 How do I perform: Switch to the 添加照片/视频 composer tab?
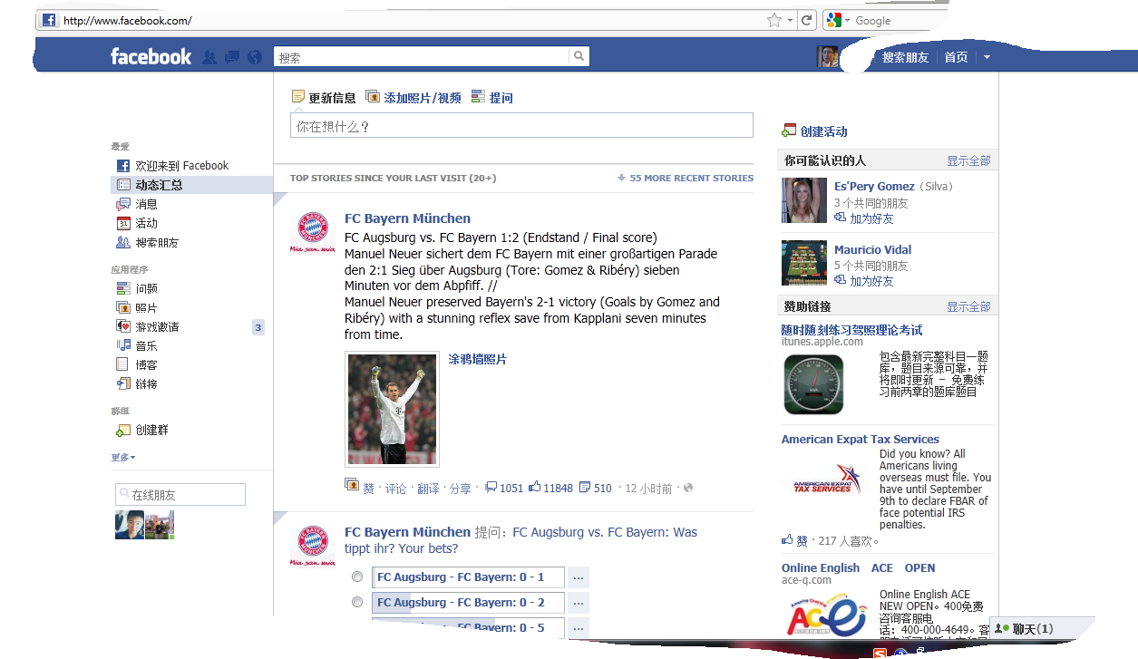pyautogui.click(x=413, y=97)
